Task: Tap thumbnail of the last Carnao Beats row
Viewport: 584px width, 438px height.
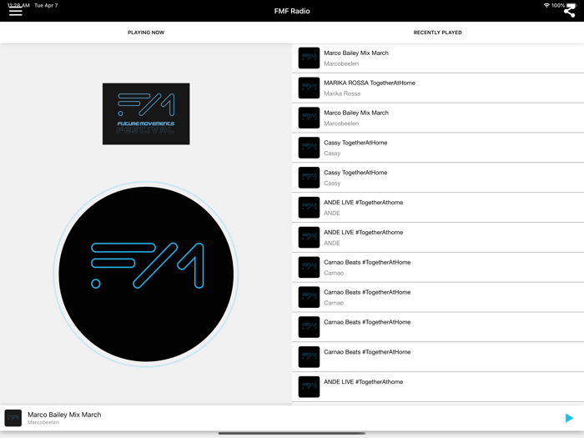Action: point(309,357)
